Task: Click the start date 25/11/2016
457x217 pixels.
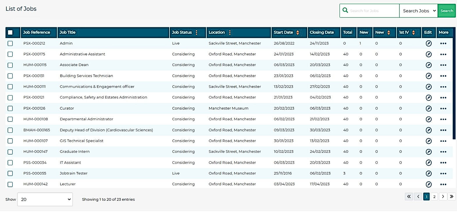Action: pos(283,173)
